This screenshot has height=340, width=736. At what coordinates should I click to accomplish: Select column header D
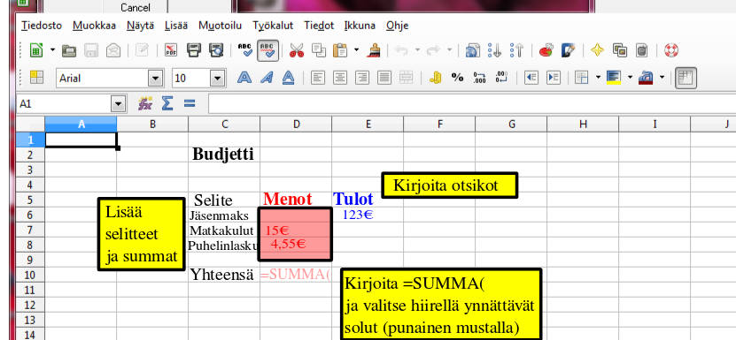pos(296,125)
